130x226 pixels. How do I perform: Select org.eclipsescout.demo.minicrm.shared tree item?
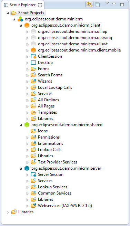click(x=67, y=125)
